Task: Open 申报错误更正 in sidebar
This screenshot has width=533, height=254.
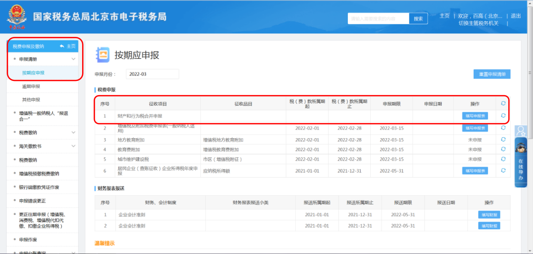Action: pyautogui.click(x=32, y=201)
